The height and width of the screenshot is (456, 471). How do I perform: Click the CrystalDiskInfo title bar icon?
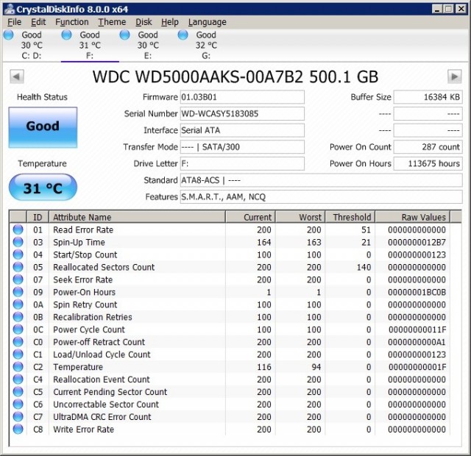click(x=10, y=9)
